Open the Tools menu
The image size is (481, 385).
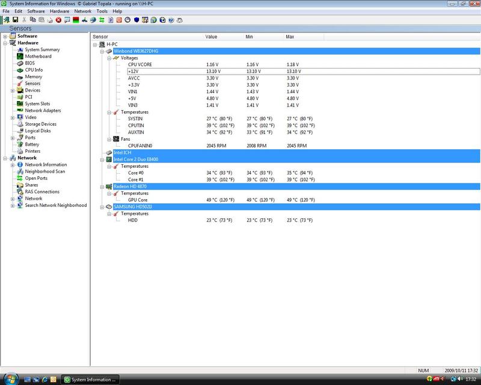pyautogui.click(x=102, y=11)
